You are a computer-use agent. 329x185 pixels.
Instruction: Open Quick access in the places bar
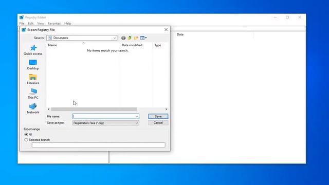[x=33, y=50]
